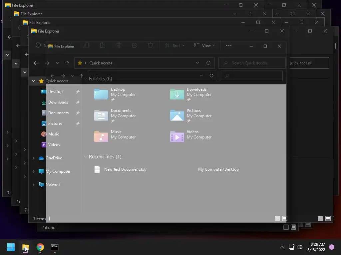Click the My Computer\Desktop path text

click(218, 169)
